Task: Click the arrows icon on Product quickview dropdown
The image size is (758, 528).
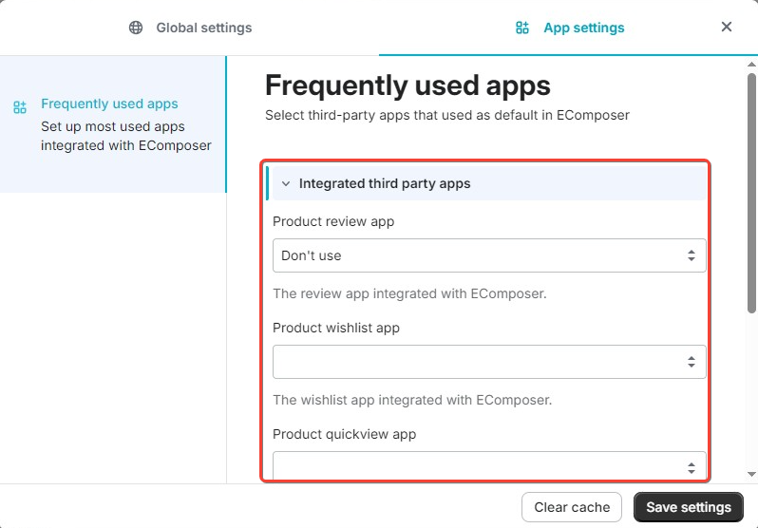Action: click(x=692, y=467)
